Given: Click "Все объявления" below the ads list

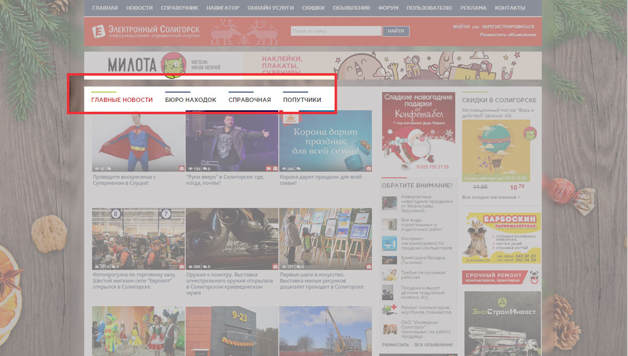Looking at the screenshot, I should (433, 345).
